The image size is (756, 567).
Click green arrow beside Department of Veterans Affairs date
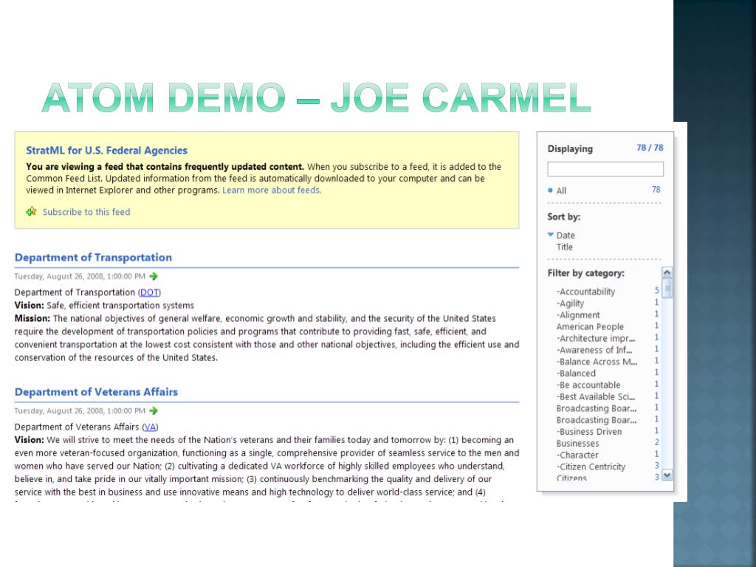tap(154, 410)
